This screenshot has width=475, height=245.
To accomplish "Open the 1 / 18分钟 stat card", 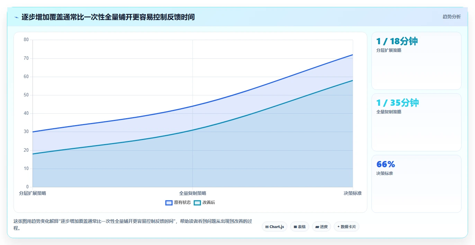I will click(x=416, y=61).
